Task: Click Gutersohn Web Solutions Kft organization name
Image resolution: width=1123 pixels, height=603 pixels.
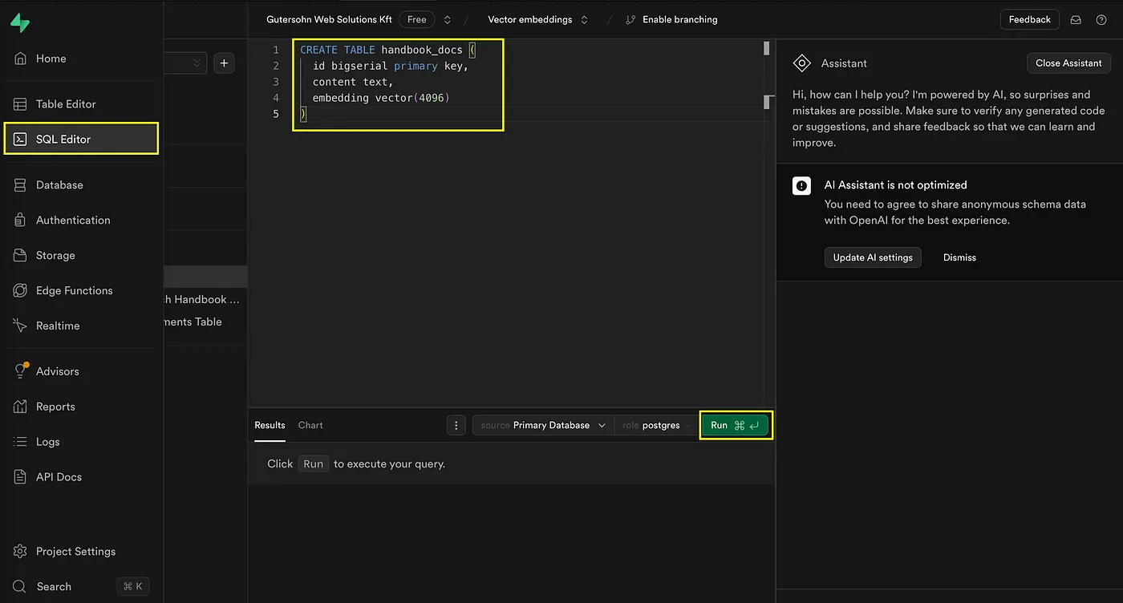Action: (329, 20)
